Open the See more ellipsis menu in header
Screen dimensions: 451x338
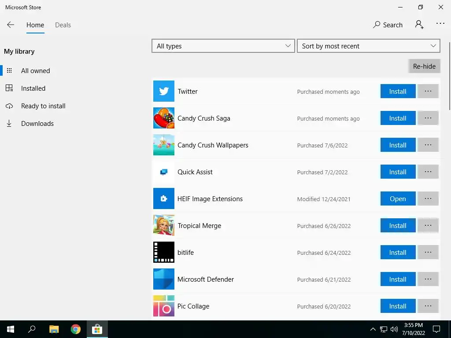click(440, 24)
